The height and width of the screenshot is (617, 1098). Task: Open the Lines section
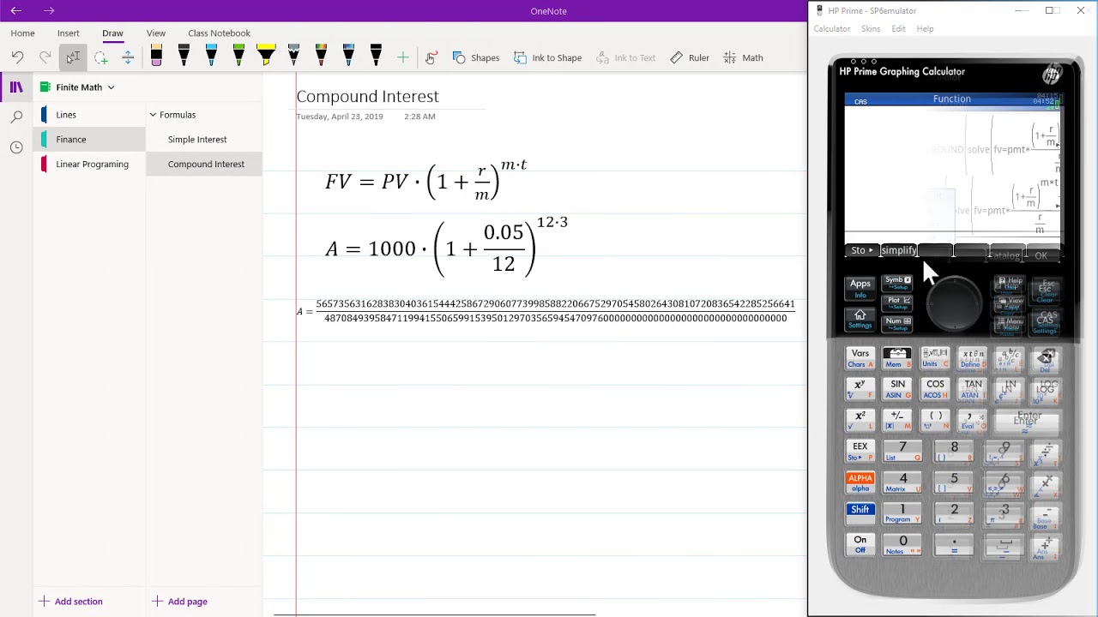[x=89, y=115]
